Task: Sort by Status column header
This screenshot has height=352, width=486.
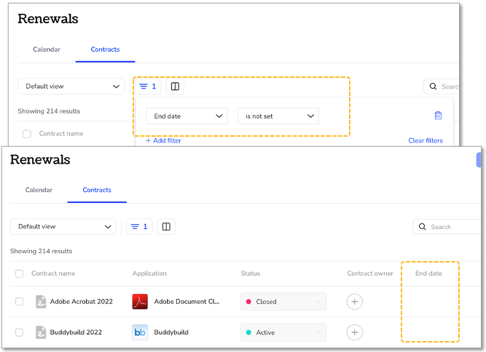Action: click(251, 273)
